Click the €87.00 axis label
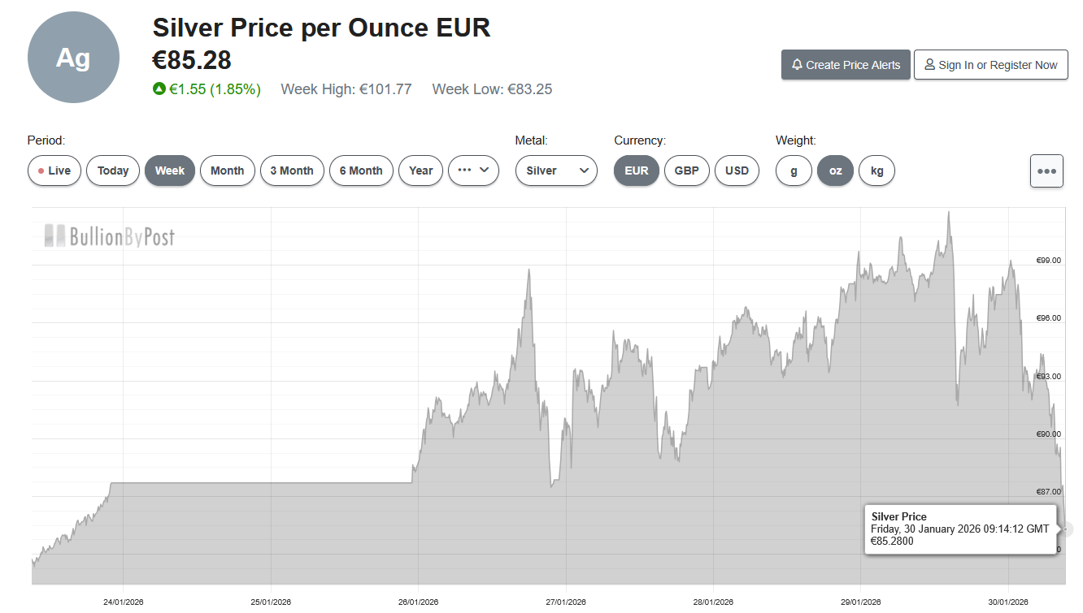 [x=1048, y=492]
